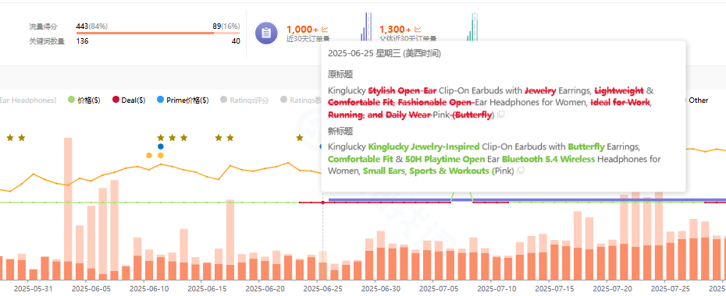Click the 443(84%) traffic score value
Screen dimensions: 726x296
tap(92, 26)
